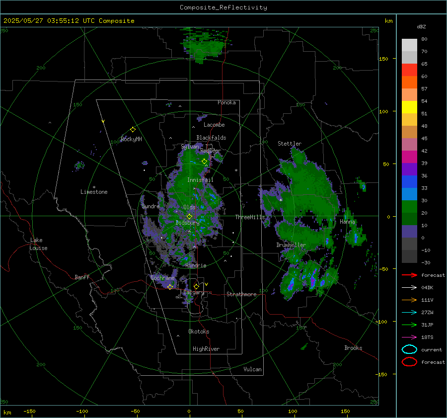
Task: Click the Limestone label
Action: coord(94,192)
